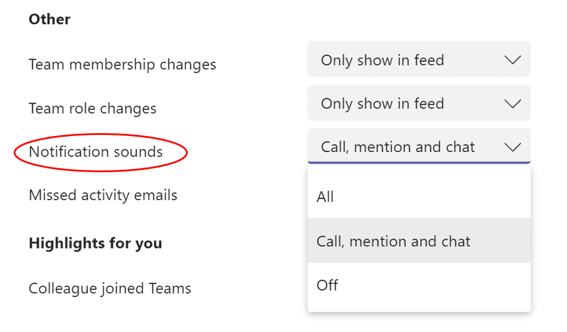Image resolution: width=567 pixels, height=332 pixels.
Task: Open the Team membership changes 'Only show in feed' dropdown
Action: [x=419, y=59]
